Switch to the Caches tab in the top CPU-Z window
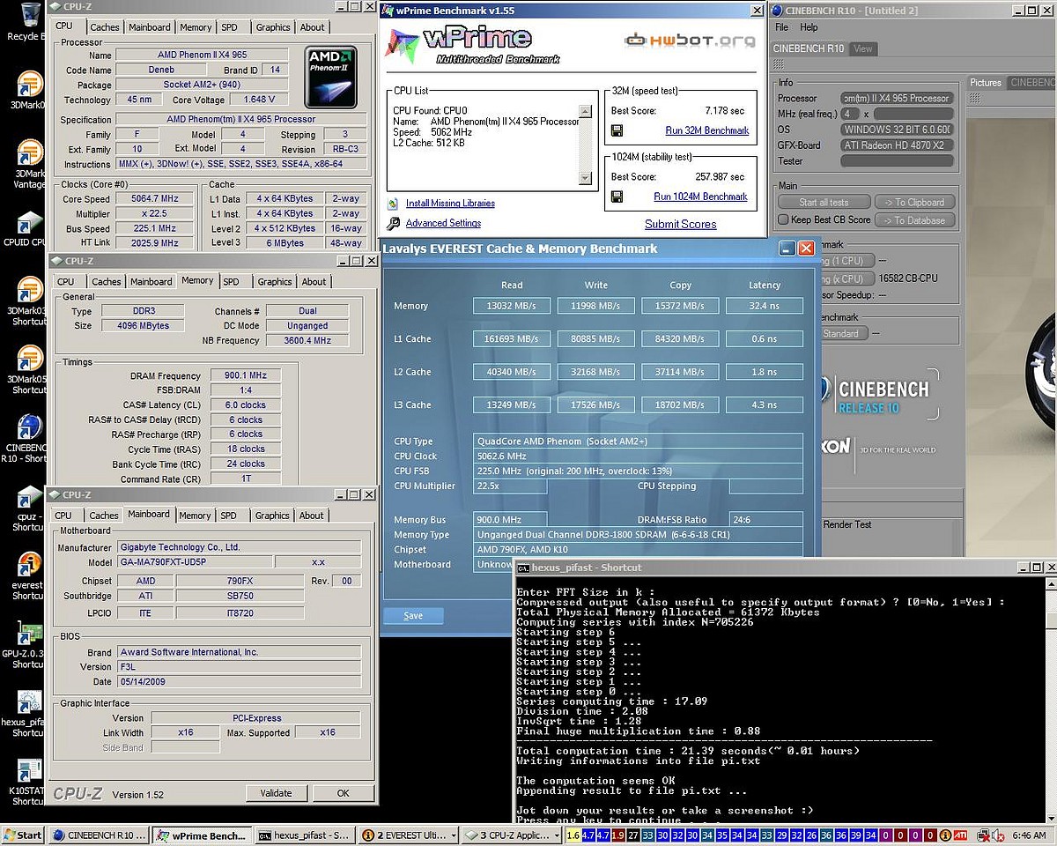1057x846 pixels. (105, 27)
